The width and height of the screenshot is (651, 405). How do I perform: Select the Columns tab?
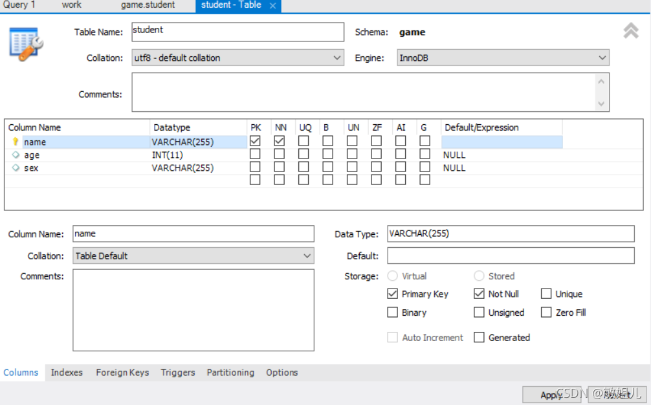point(21,372)
